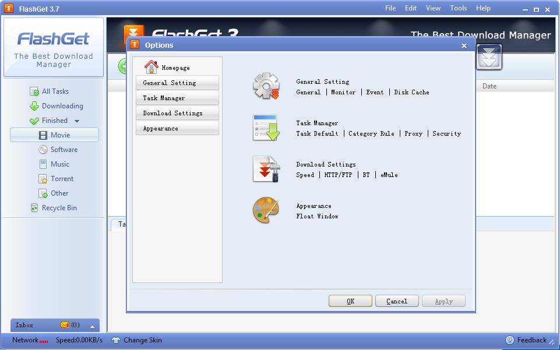Click the Recycle Bin icon
The width and height of the screenshot is (560, 350).
(x=34, y=208)
